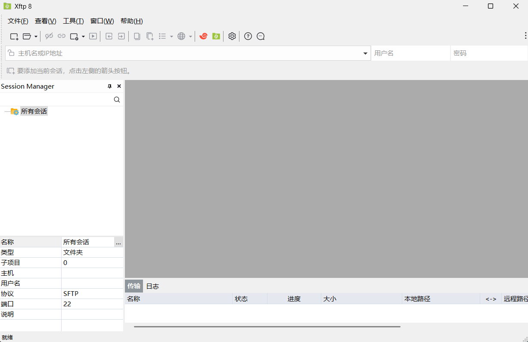
Task: Click the 状态 column header
Action: (x=250, y=299)
